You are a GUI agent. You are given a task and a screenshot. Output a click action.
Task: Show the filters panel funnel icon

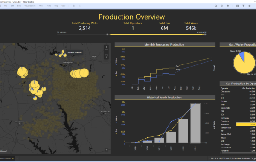(244, 6)
